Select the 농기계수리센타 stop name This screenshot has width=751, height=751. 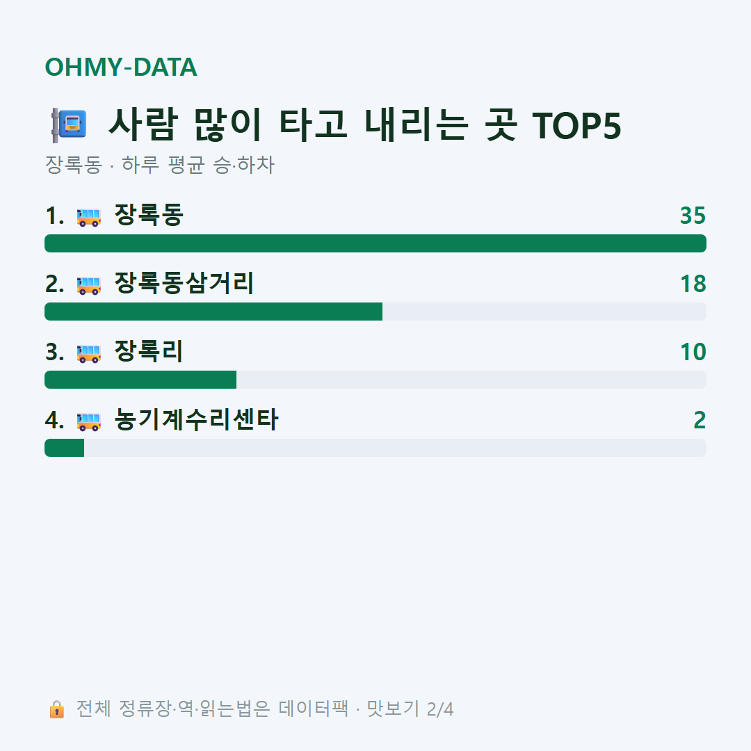196,419
